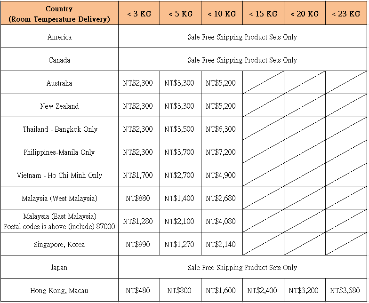Click Thailand's NT$2,300 price
369x303 pixels.
138,129
